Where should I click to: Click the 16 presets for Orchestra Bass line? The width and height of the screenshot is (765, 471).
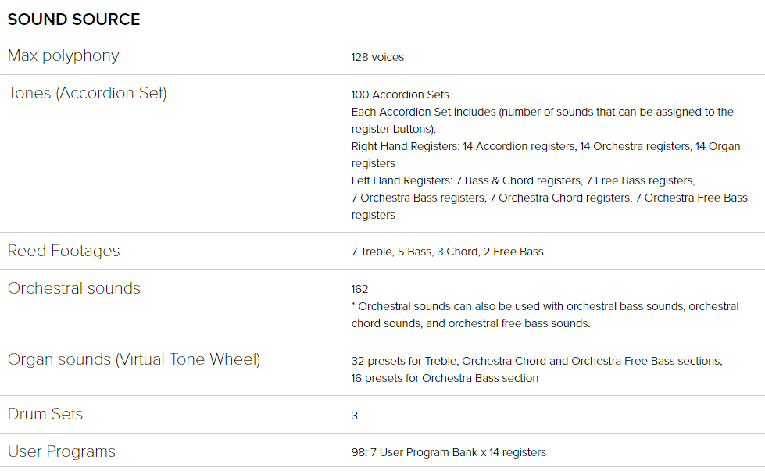[445, 378]
